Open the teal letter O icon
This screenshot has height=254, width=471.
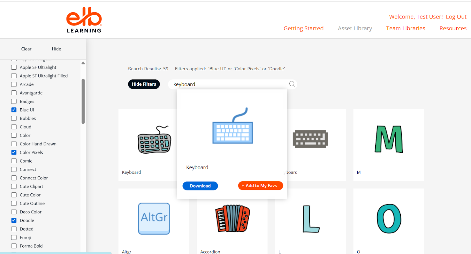389,218
